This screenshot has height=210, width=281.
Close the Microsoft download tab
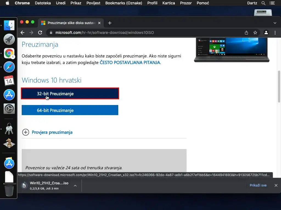point(99,23)
